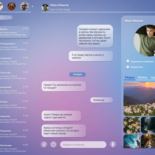Expand more stories arrow next to avatars

(x=32, y=6)
